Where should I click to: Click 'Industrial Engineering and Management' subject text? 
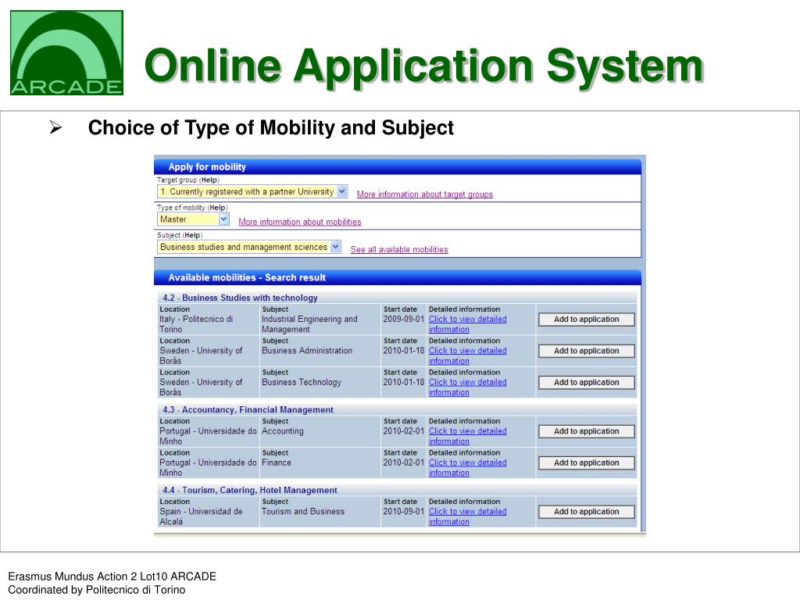click(309, 324)
